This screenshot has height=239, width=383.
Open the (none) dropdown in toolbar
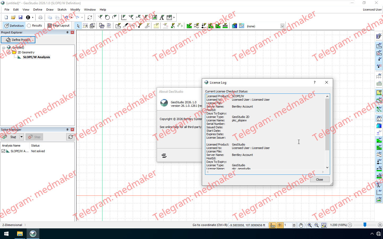[x=282, y=26]
